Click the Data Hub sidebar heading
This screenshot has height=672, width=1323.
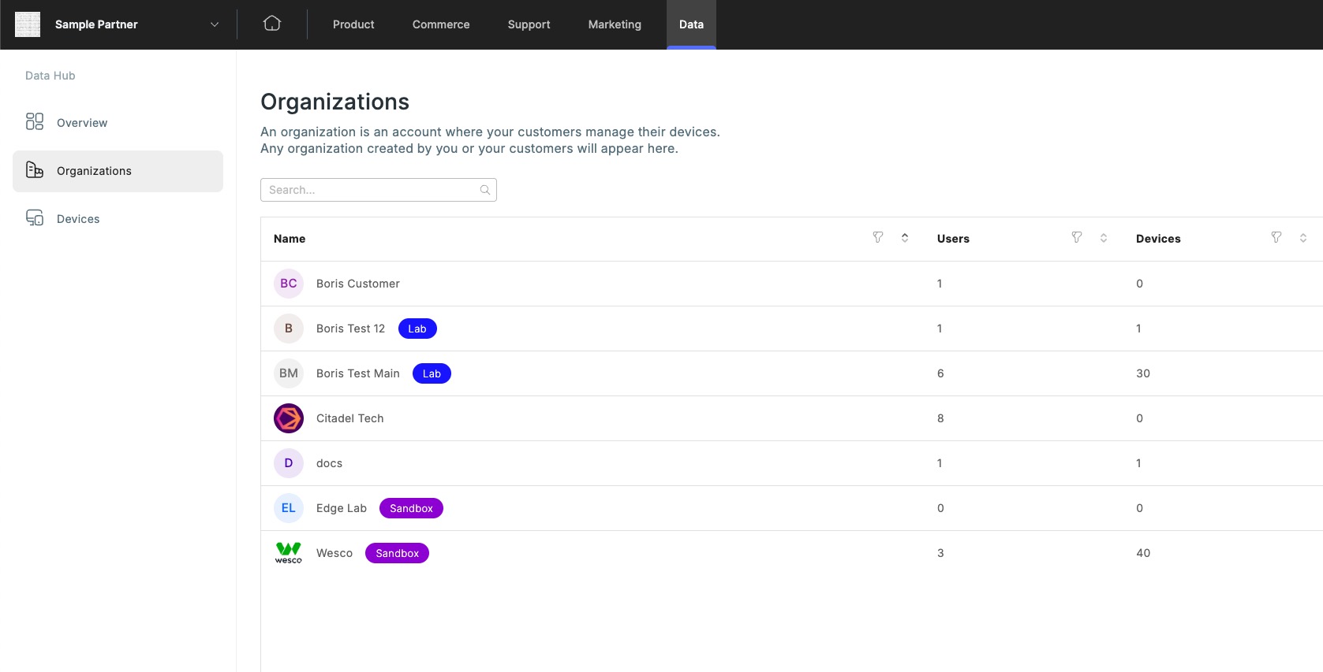coord(50,76)
